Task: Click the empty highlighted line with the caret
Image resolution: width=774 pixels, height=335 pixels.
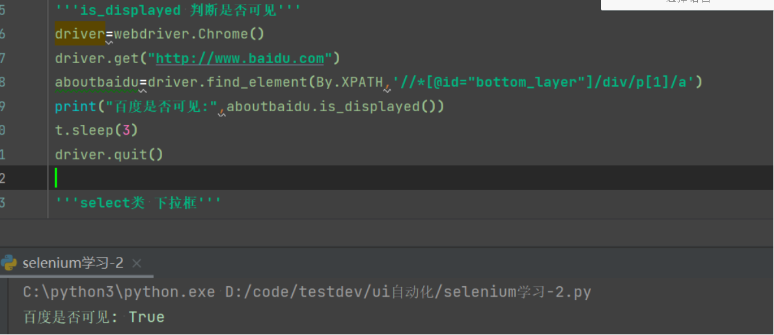Action: 325,178
